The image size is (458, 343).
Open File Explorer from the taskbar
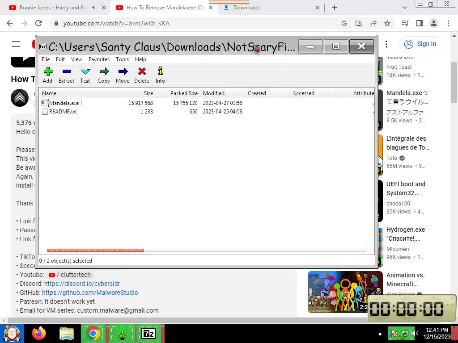click(x=67, y=334)
